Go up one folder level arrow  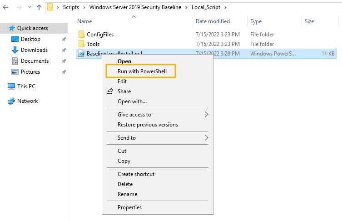tap(39, 7)
